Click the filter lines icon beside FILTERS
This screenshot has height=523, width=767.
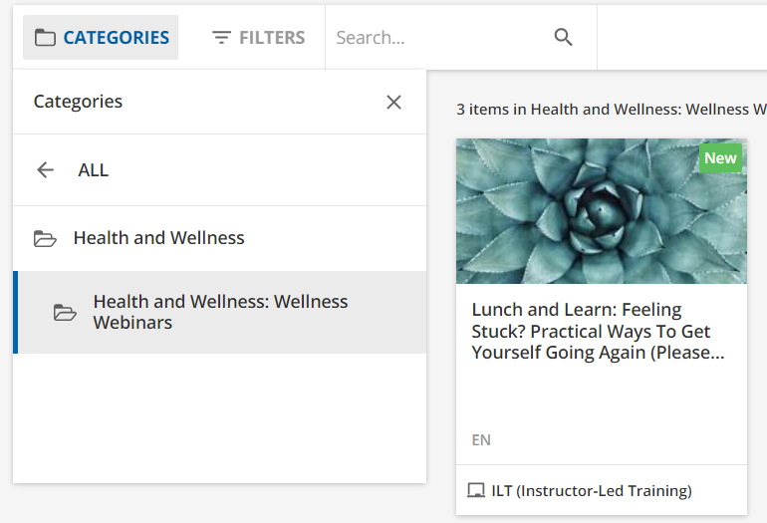click(221, 37)
